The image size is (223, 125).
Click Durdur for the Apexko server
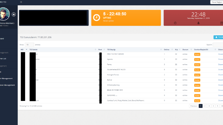[197, 59]
